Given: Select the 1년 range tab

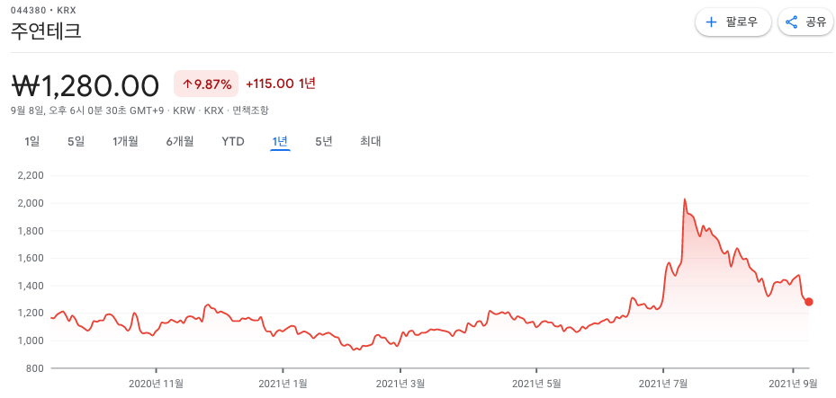Looking at the screenshot, I should (x=280, y=142).
